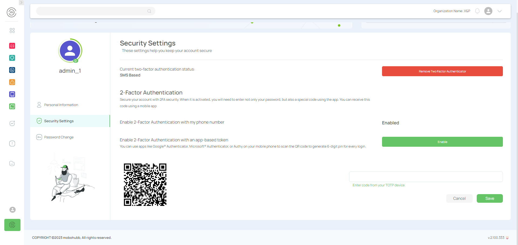
Task: Click the Security Settings page heading
Action: pyautogui.click(x=148, y=43)
